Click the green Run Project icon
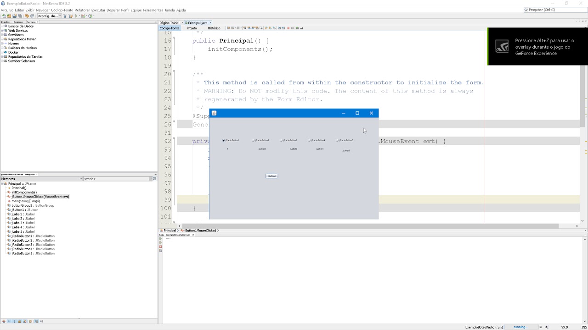Image resolution: width=588 pixels, height=330 pixels. click(x=76, y=16)
